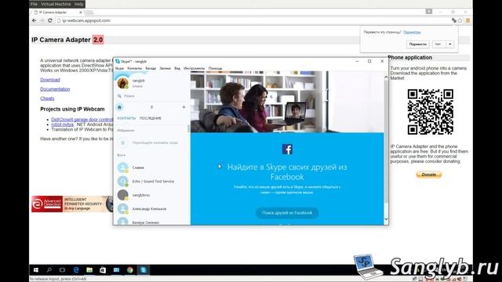Open the Windows Start button
This screenshot has width=502, height=282.
36,270
